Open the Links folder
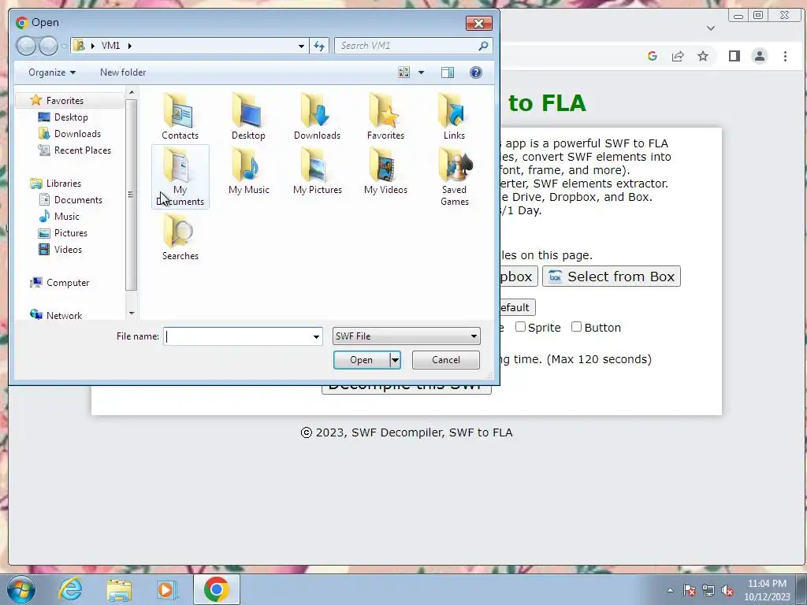The width and height of the screenshot is (807, 605). pyautogui.click(x=454, y=117)
